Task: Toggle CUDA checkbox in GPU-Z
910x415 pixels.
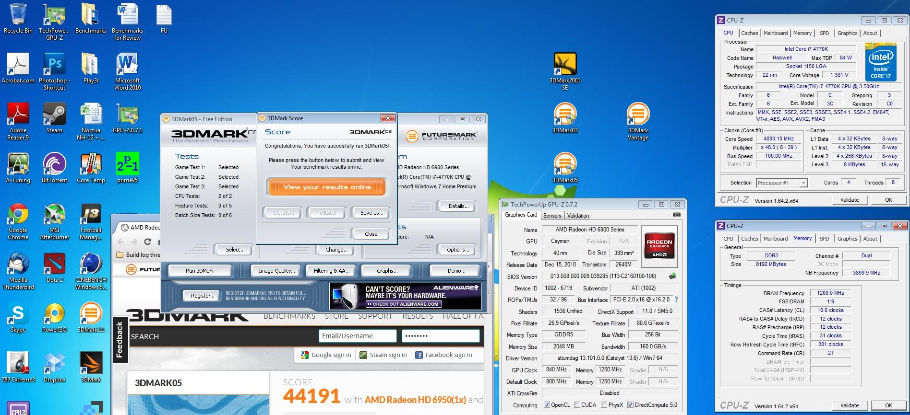Action: pos(577,405)
